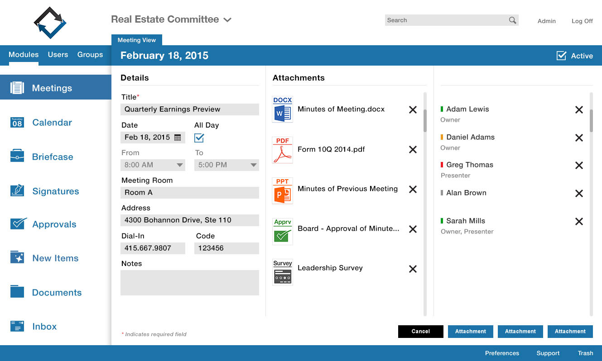Toggle the Active meeting checkbox
Image resolution: width=602 pixels, height=361 pixels.
pos(561,56)
